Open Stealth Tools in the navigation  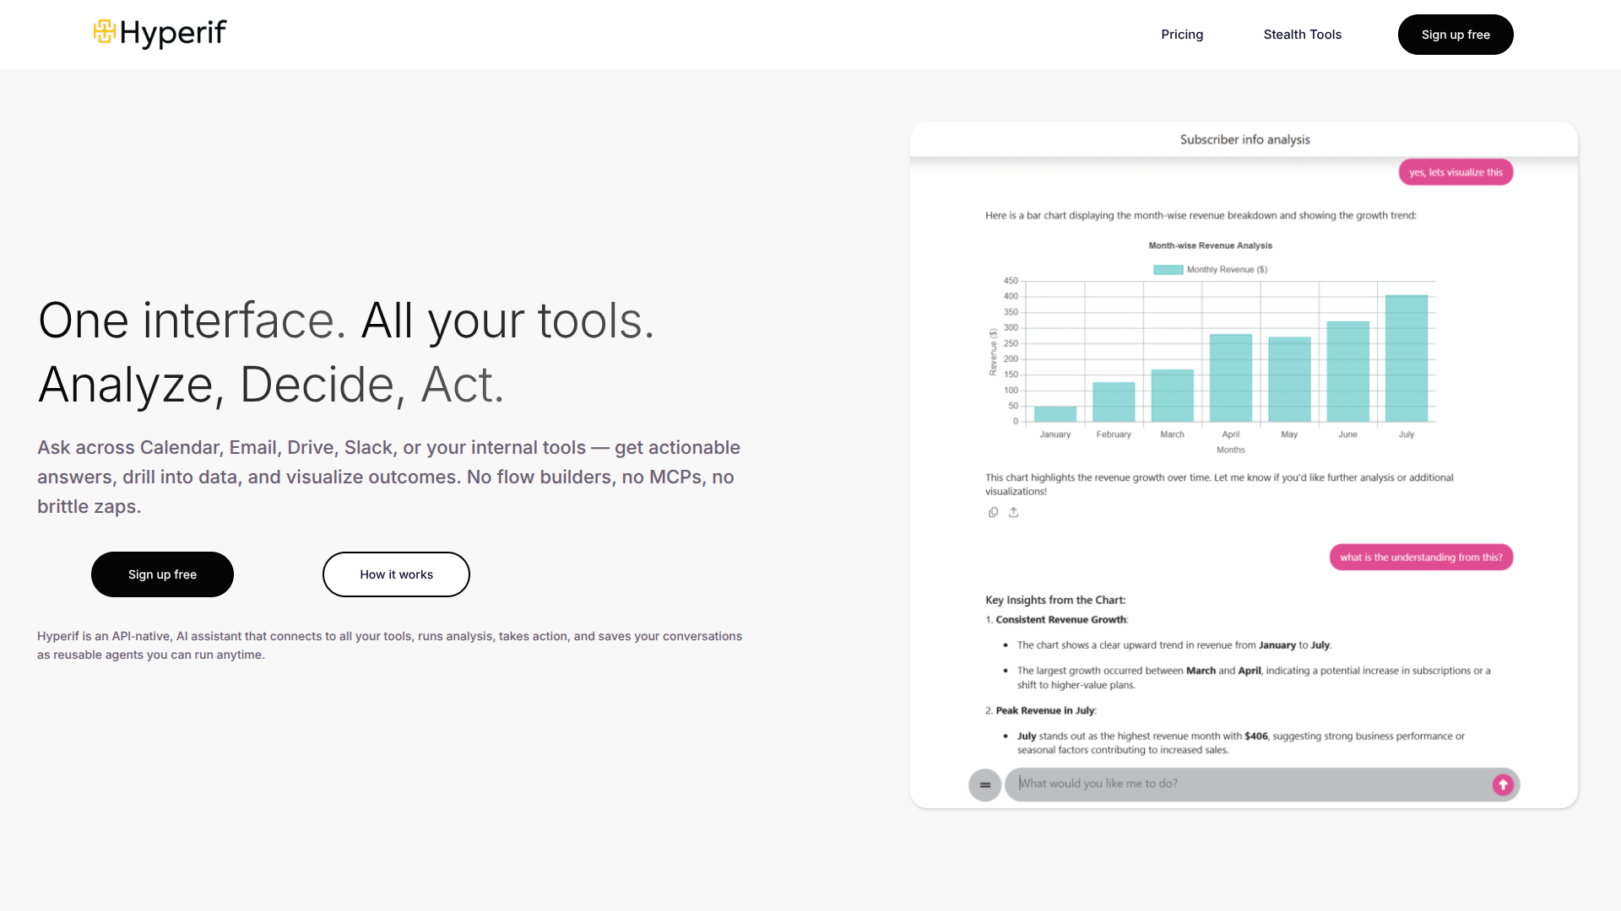pyautogui.click(x=1302, y=35)
